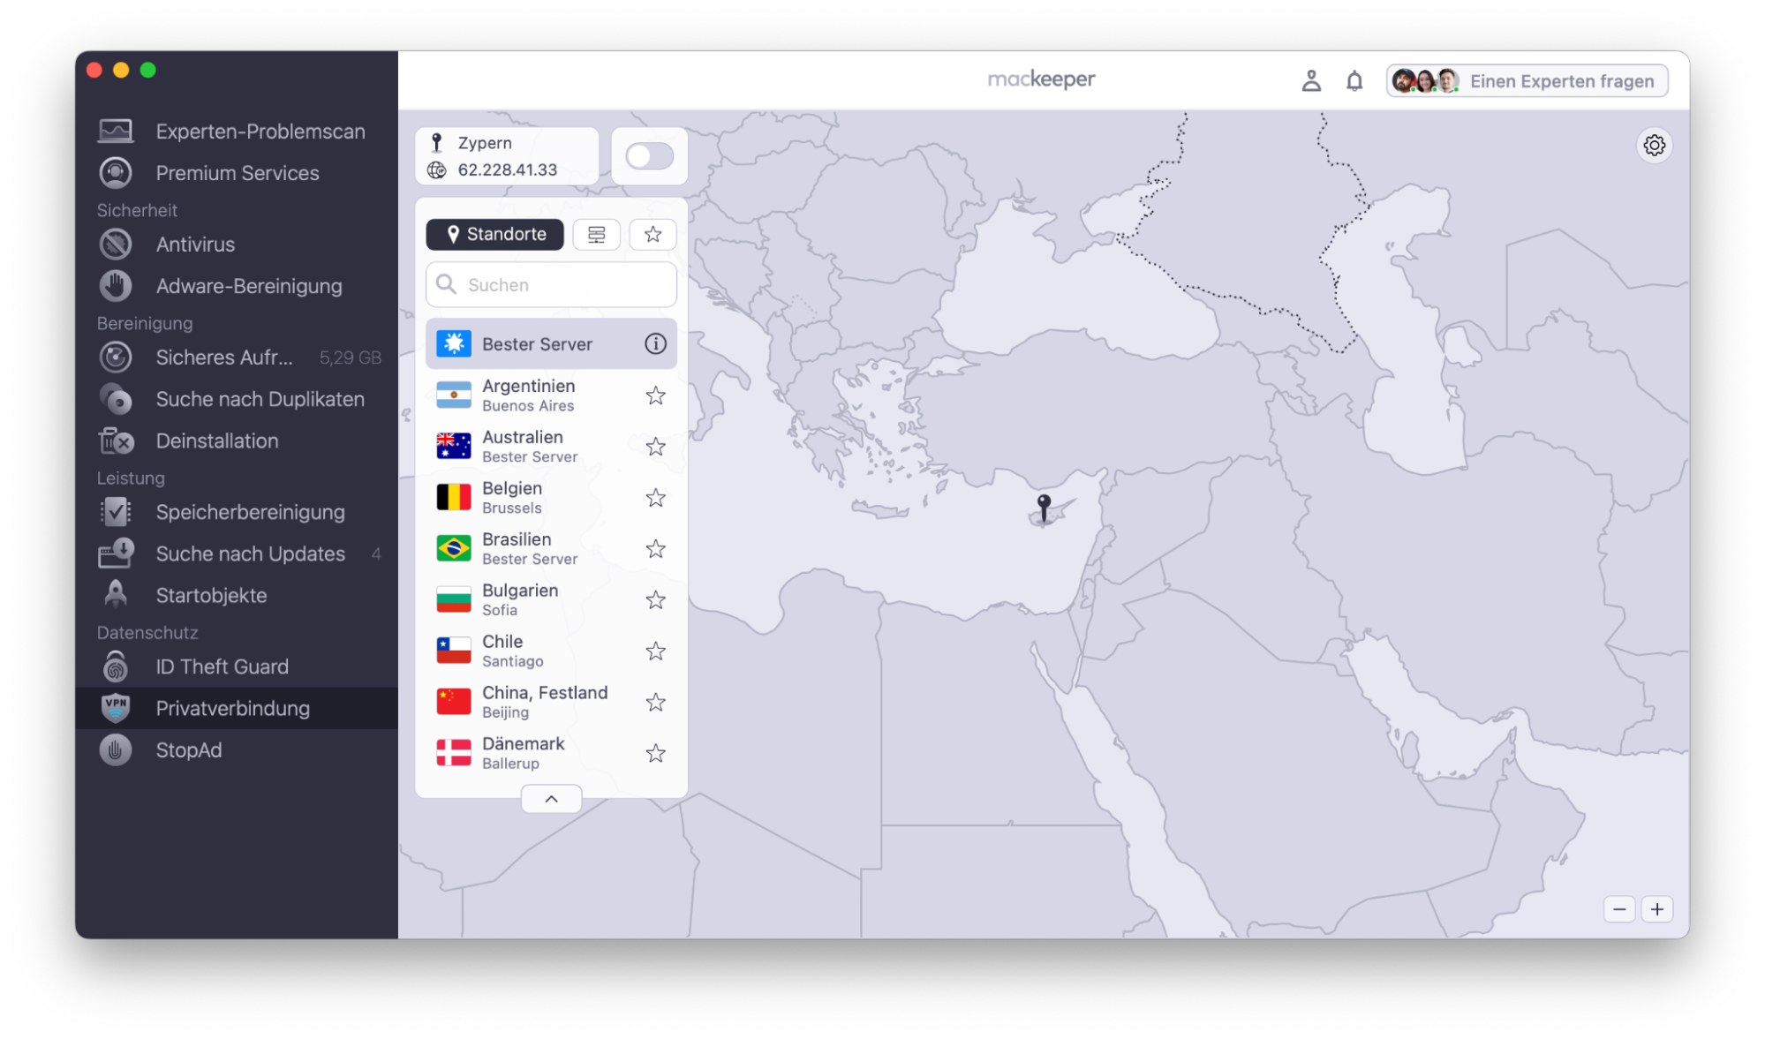Zoom into the map with plus control
The height and width of the screenshot is (1039, 1765).
click(1657, 908)
